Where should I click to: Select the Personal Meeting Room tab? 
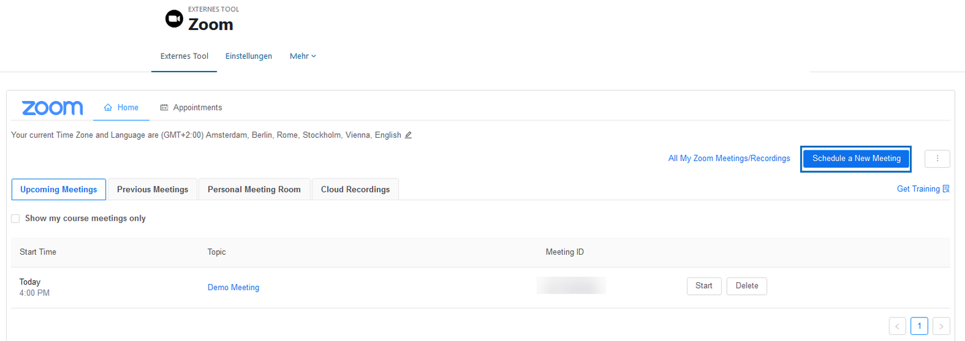(254, 189)
